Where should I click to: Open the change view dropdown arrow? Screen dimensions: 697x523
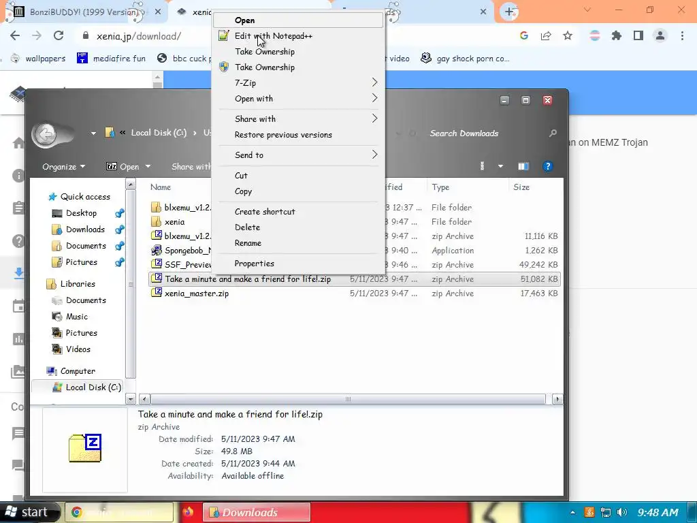pyautogui.click(x=500, y=166)
